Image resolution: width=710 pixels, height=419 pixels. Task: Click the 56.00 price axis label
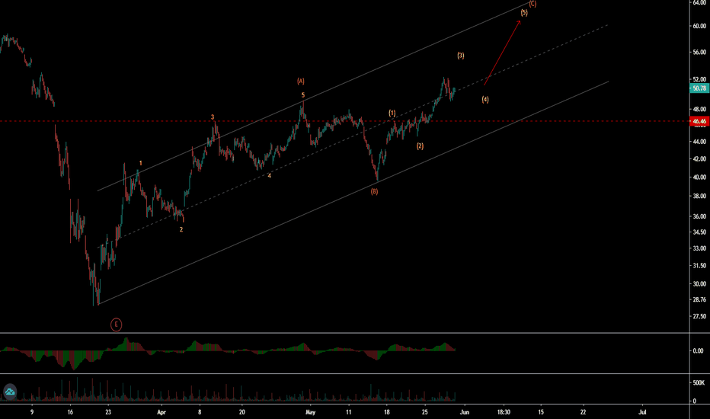(x=699, y=53)
